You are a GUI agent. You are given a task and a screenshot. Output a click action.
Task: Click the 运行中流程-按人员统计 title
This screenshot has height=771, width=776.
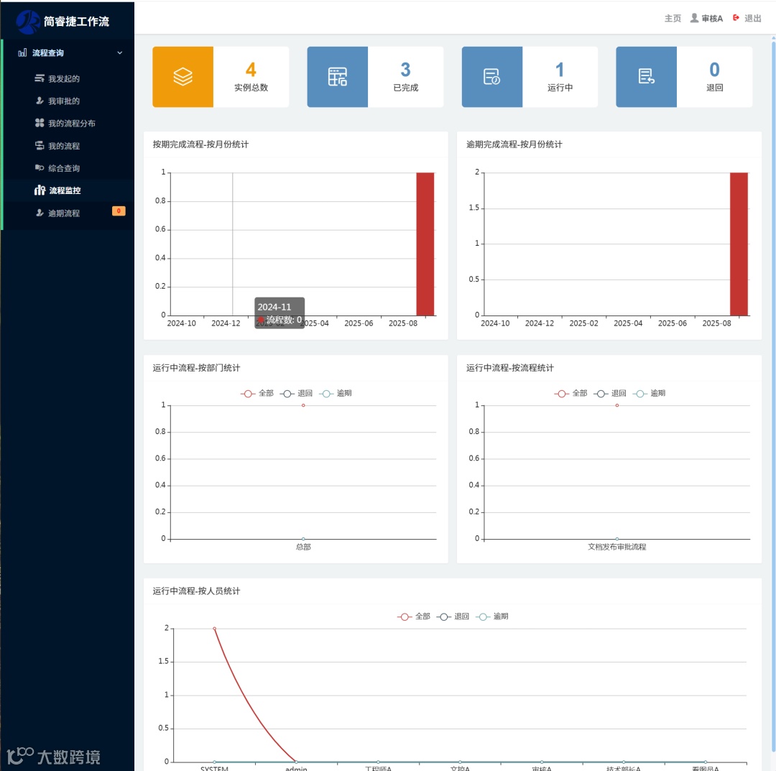[x=196, y=591]
